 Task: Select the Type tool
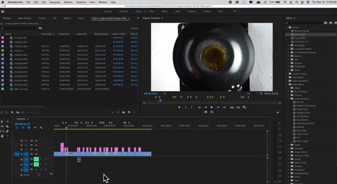(x=7, y=136)
